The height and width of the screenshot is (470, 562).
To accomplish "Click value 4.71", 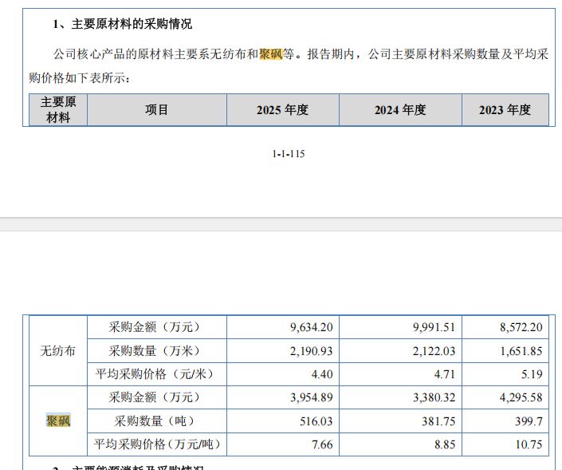I will [x=445, y=374].
